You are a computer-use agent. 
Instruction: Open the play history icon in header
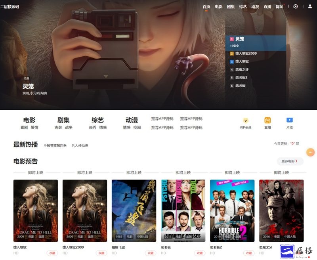pyautogui.click(x=295, y=6)
